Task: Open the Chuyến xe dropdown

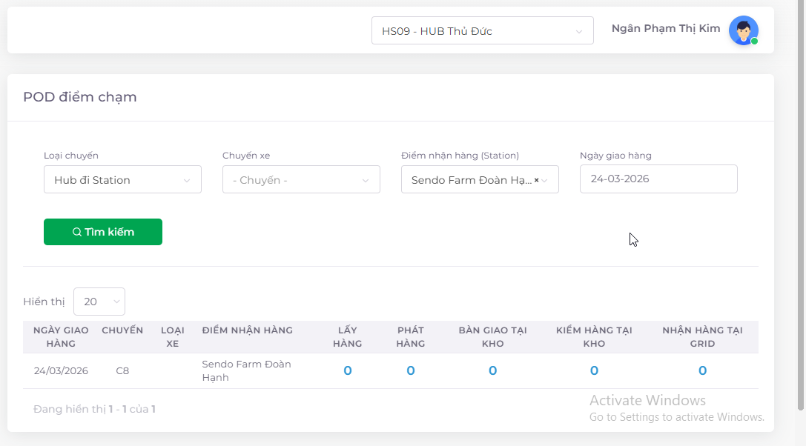Action: point(301,180)
